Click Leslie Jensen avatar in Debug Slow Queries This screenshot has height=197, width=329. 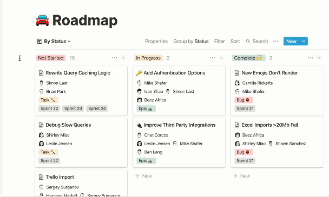41,144
